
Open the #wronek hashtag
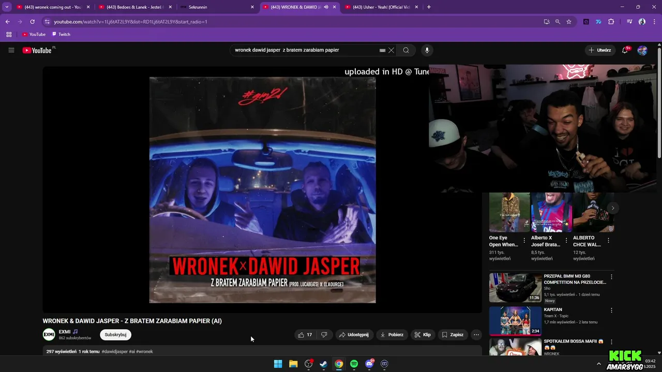click(144, 351)
